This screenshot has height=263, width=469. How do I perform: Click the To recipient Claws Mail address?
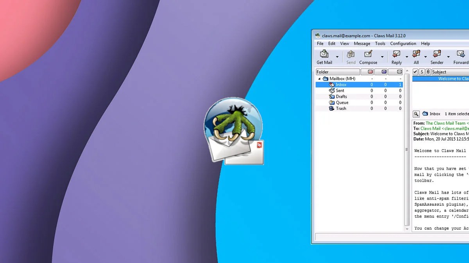[445, 128]
